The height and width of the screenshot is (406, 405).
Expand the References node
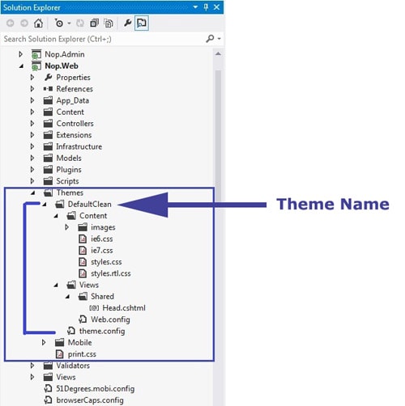click(32, 89)
